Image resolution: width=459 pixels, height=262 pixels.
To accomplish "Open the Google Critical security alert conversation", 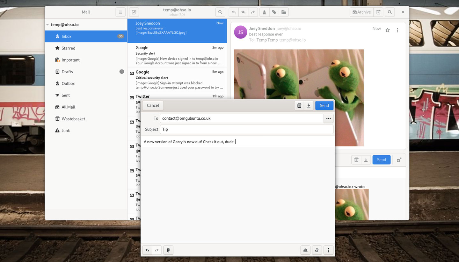I will pos(177,80).
